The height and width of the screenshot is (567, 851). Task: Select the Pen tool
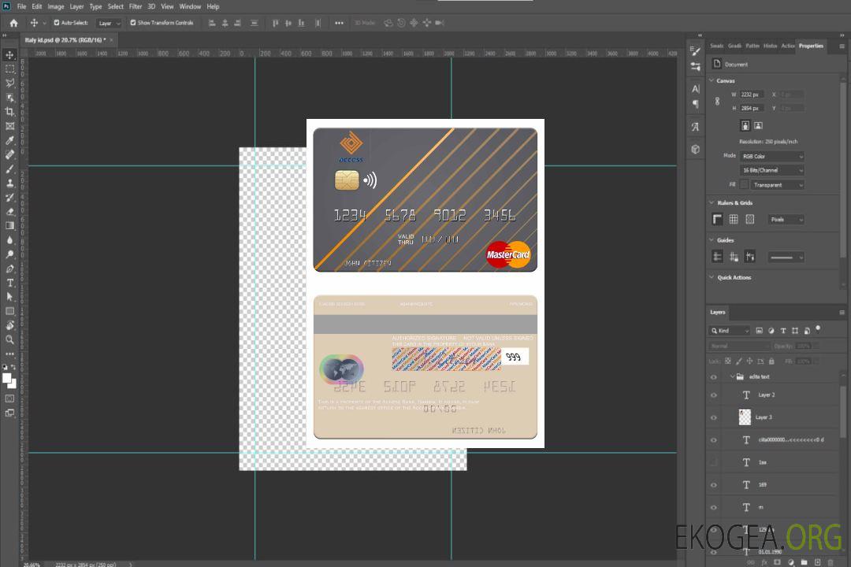9,269
